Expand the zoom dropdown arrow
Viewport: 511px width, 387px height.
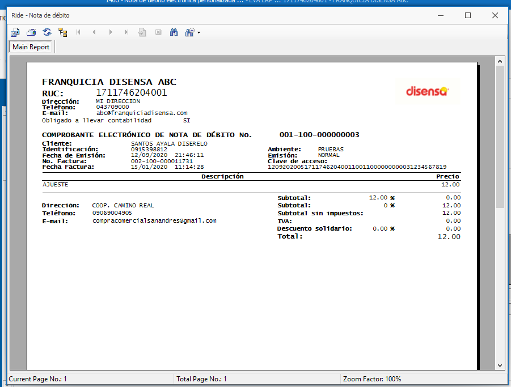click(x=199, y=33)
